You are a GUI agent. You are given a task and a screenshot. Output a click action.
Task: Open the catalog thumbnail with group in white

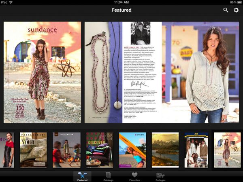click(x=196, y=150)
